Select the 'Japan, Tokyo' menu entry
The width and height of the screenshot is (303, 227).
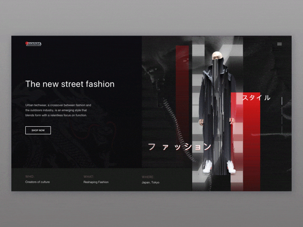click(x=151, y=182)
